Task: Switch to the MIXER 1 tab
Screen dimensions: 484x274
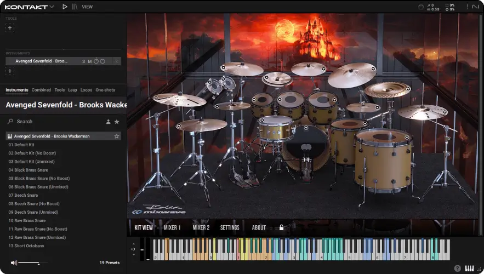Action: pyautogui.click(x=172, y=227)
